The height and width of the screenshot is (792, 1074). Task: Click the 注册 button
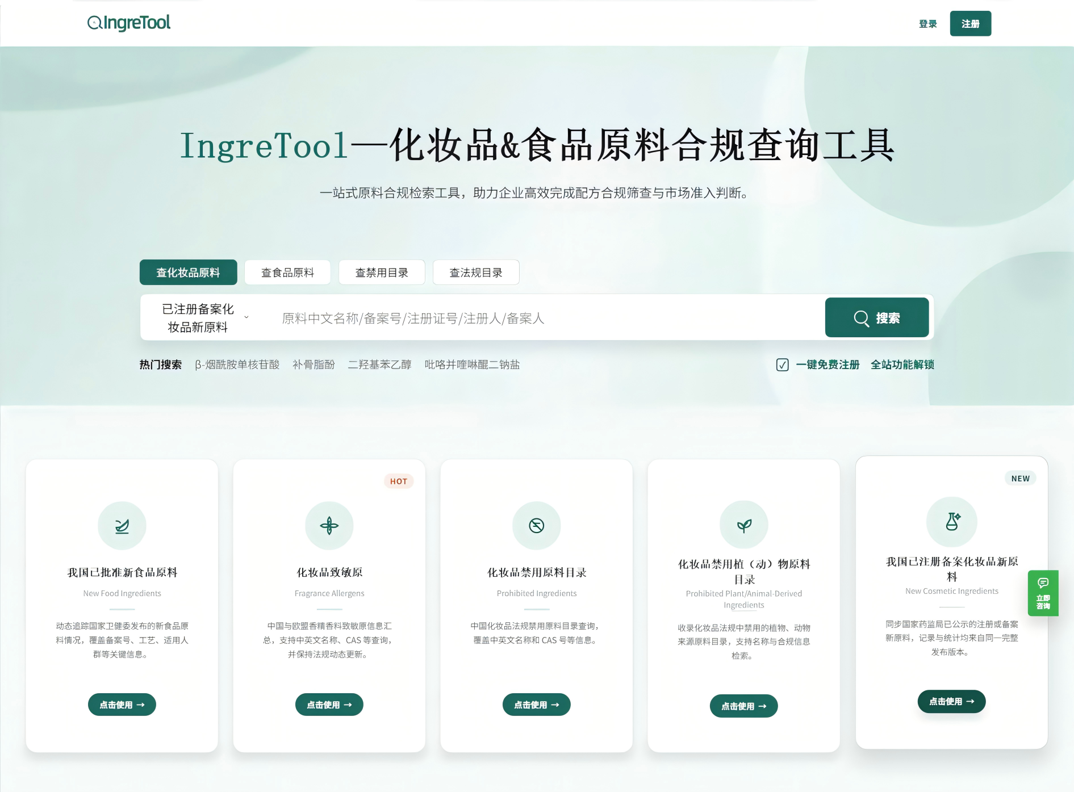point(971,24)
